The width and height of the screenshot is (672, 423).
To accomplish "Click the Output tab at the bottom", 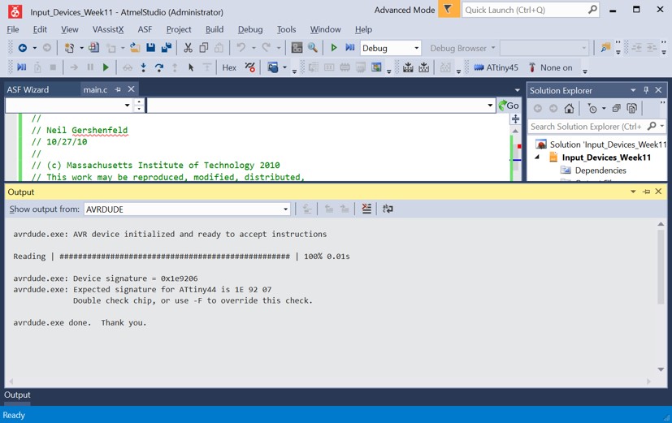I will point(17,395).
